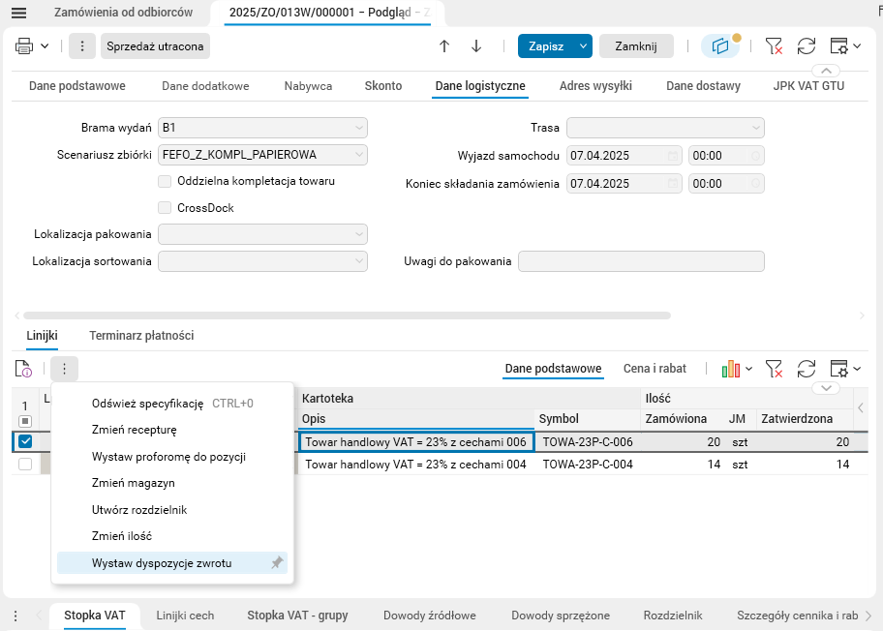883x631 pixels.
Task: Select cell Towar handlowy VAT = 23% z cechami 004
Action: [x=415, y=465]
